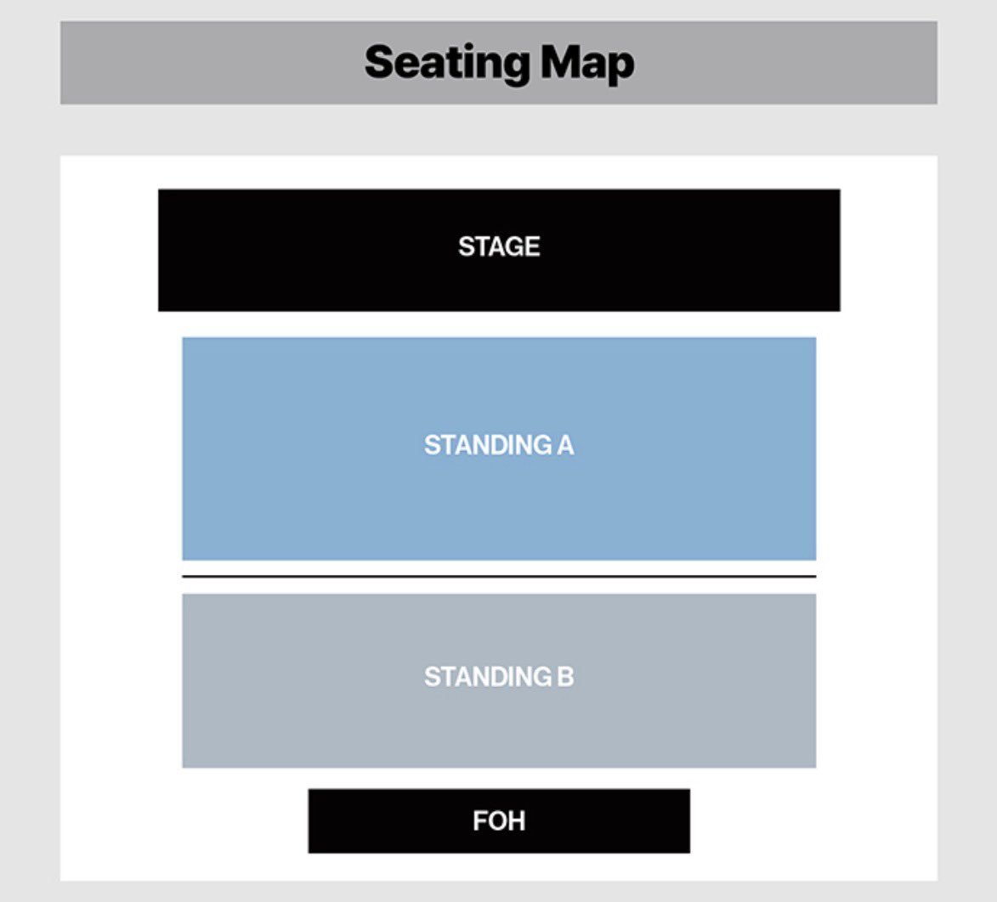Click the letter A in STANDING A
Image resolution: width=997 pixels, height=902 pixels.
(566, 445)
